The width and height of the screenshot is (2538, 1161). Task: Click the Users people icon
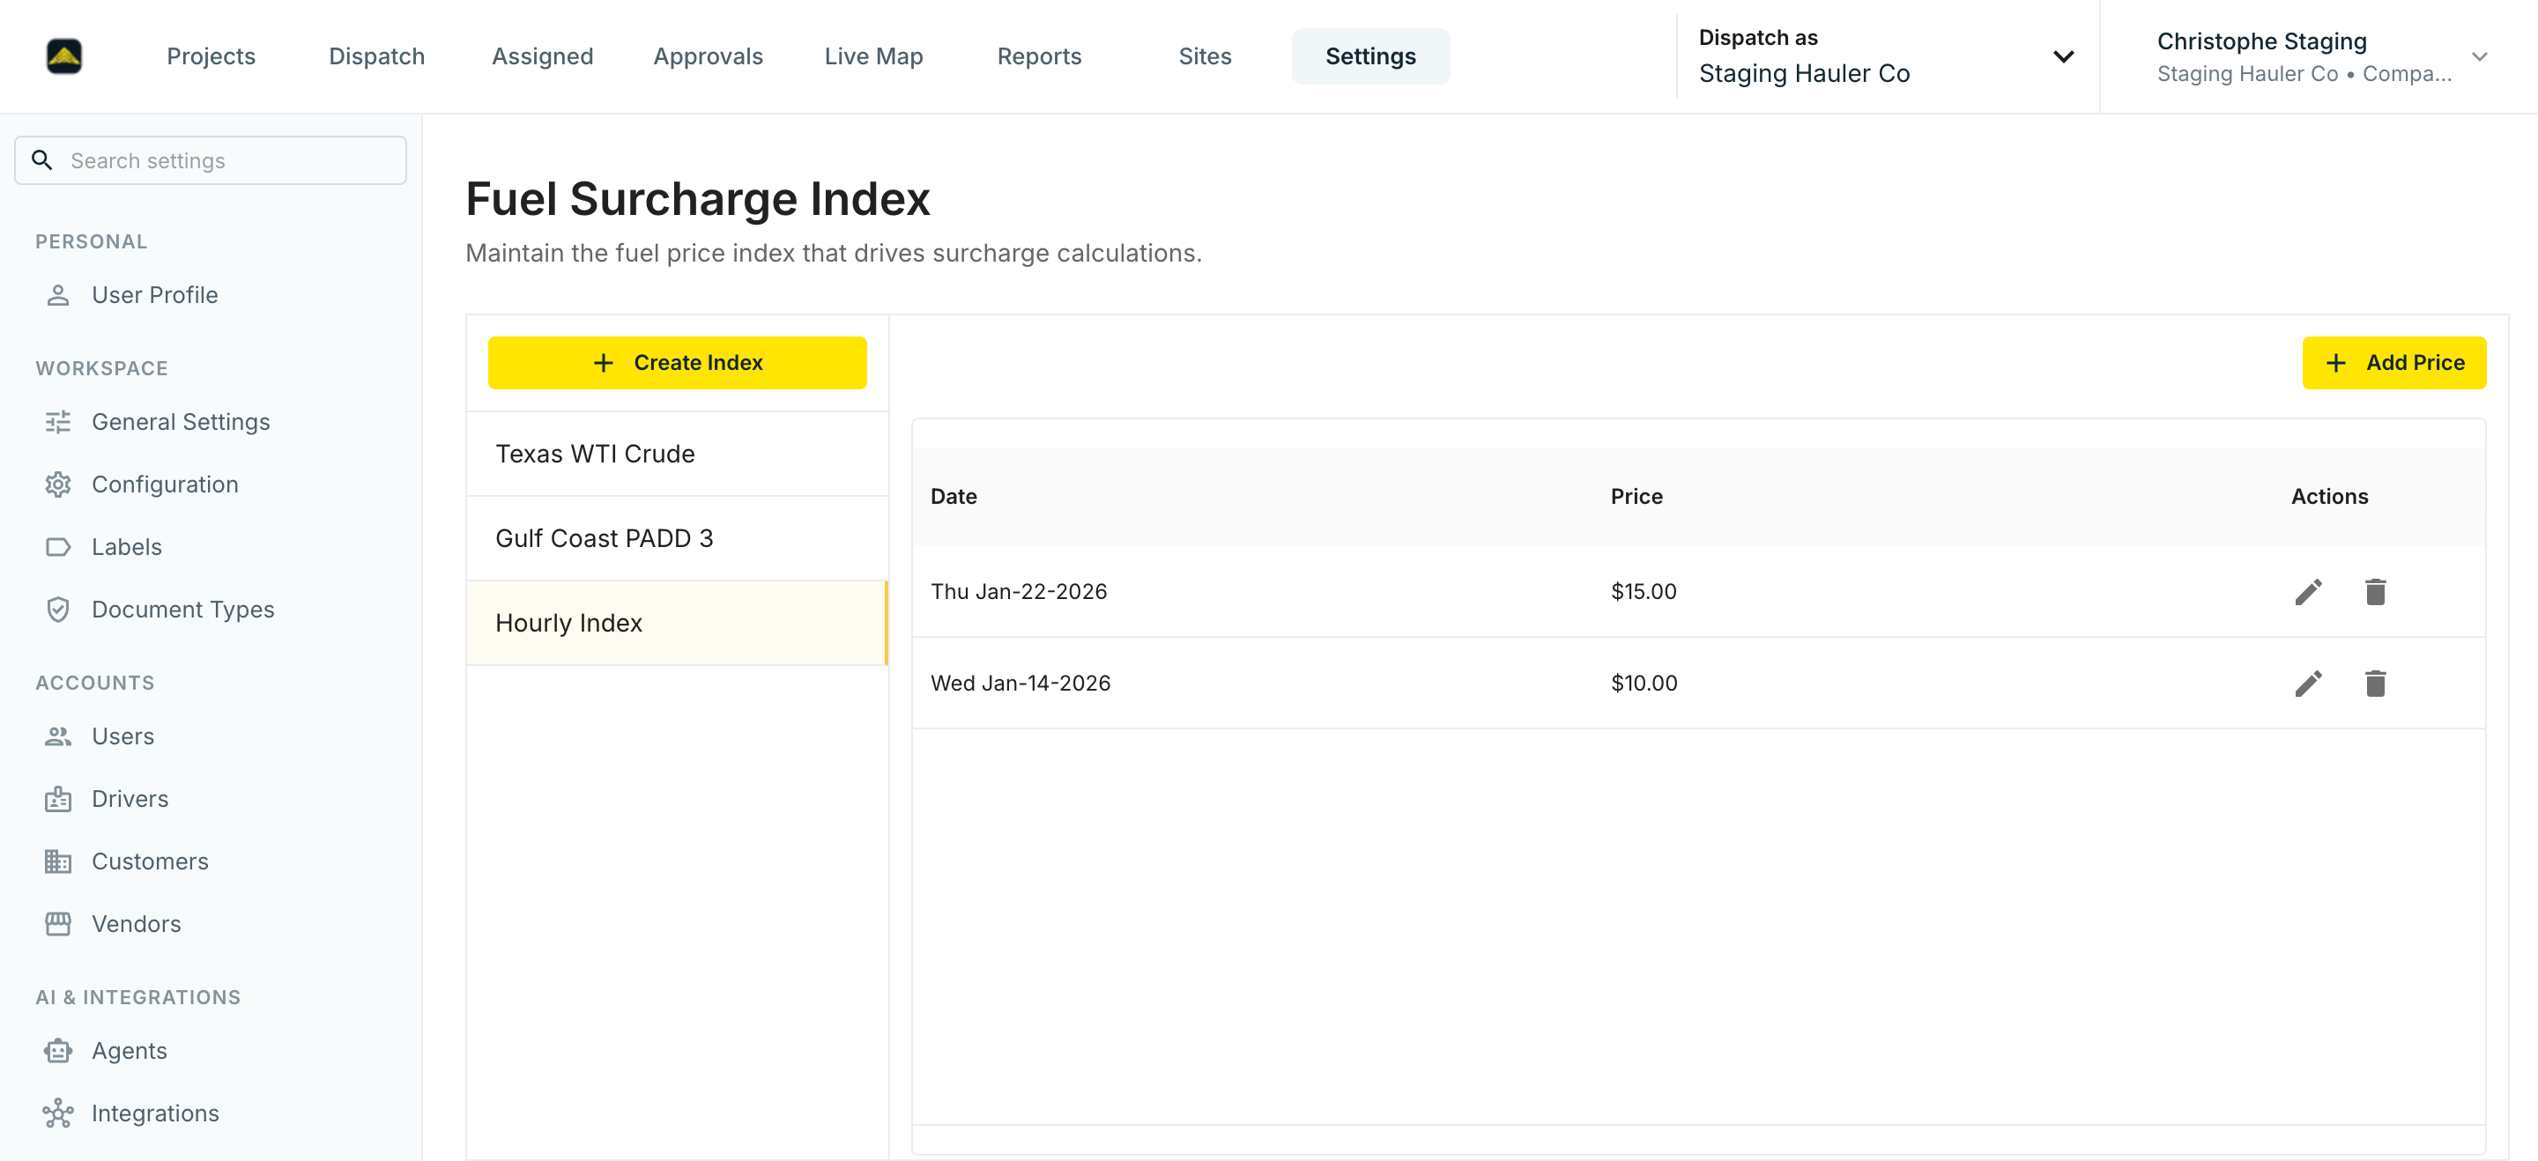point(58,736)
